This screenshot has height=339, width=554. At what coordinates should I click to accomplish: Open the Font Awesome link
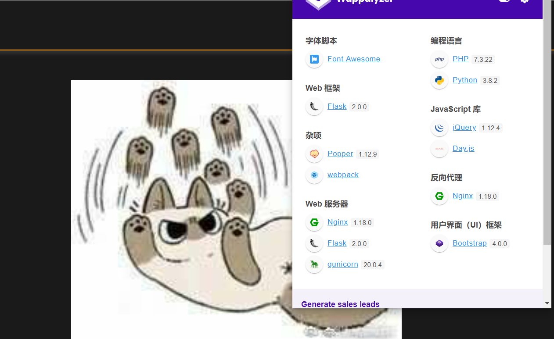(354, 59)
